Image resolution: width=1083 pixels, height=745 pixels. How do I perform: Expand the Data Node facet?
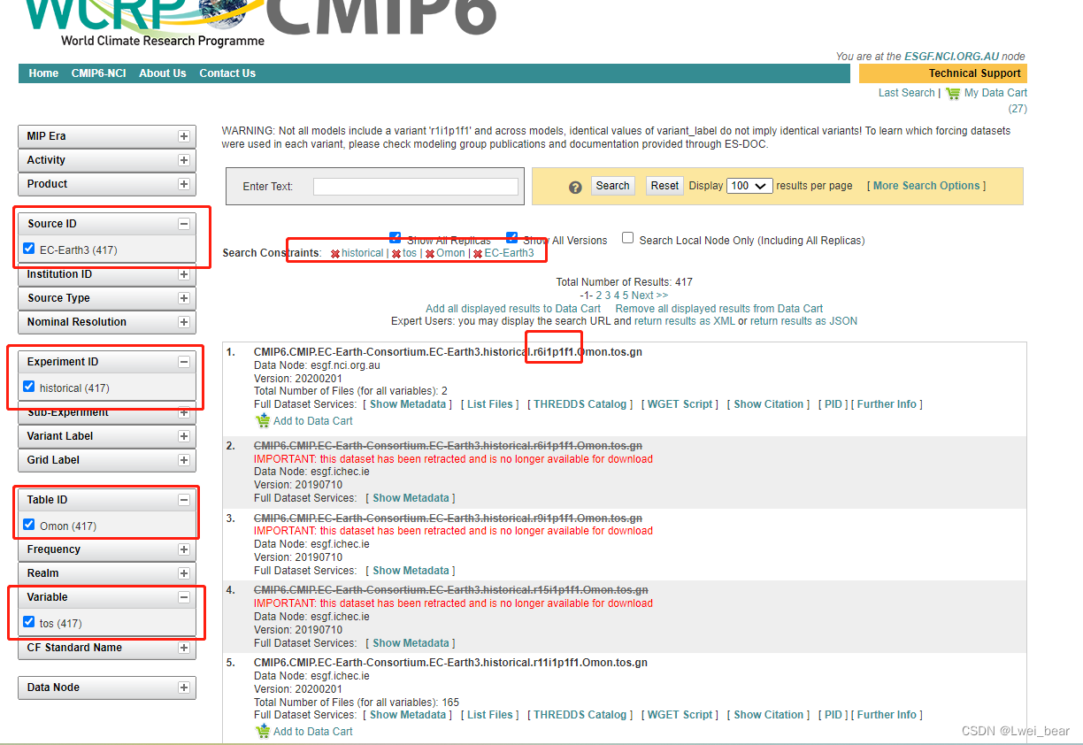pyautogui.click(x=183, y=687)
